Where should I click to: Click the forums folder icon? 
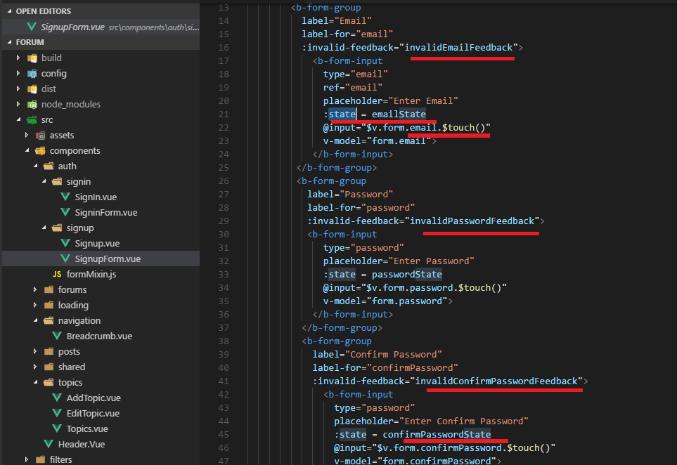[x=49, y=290]
